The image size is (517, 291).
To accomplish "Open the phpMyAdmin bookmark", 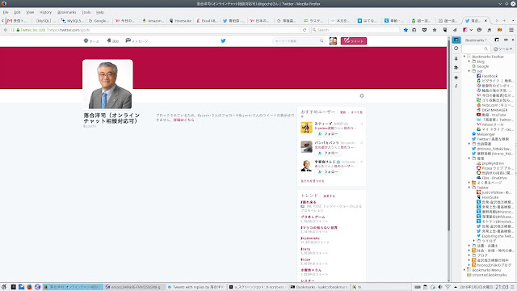I will [490, 163].
